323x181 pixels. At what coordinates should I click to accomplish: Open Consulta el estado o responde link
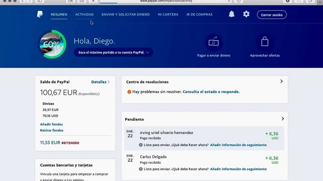[211, 92]
